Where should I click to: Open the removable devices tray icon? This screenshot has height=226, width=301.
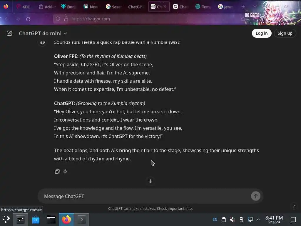[241, 220]
